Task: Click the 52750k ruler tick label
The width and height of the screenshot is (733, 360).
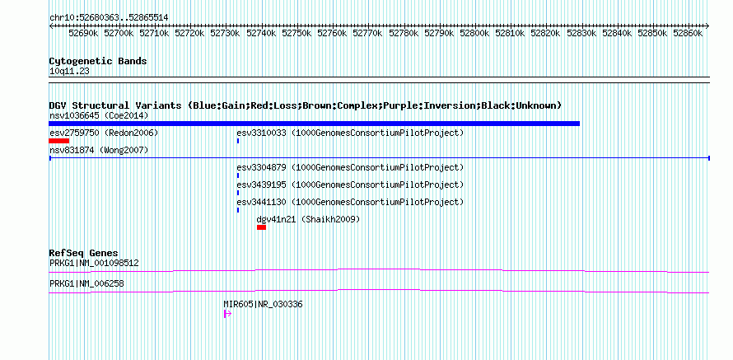Action: click(296, 33)
